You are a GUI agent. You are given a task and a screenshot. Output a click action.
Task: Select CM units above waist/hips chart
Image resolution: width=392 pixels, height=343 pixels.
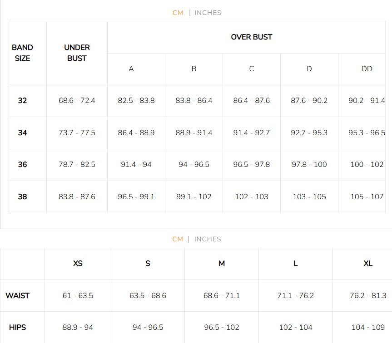click(x=178, y=239)
